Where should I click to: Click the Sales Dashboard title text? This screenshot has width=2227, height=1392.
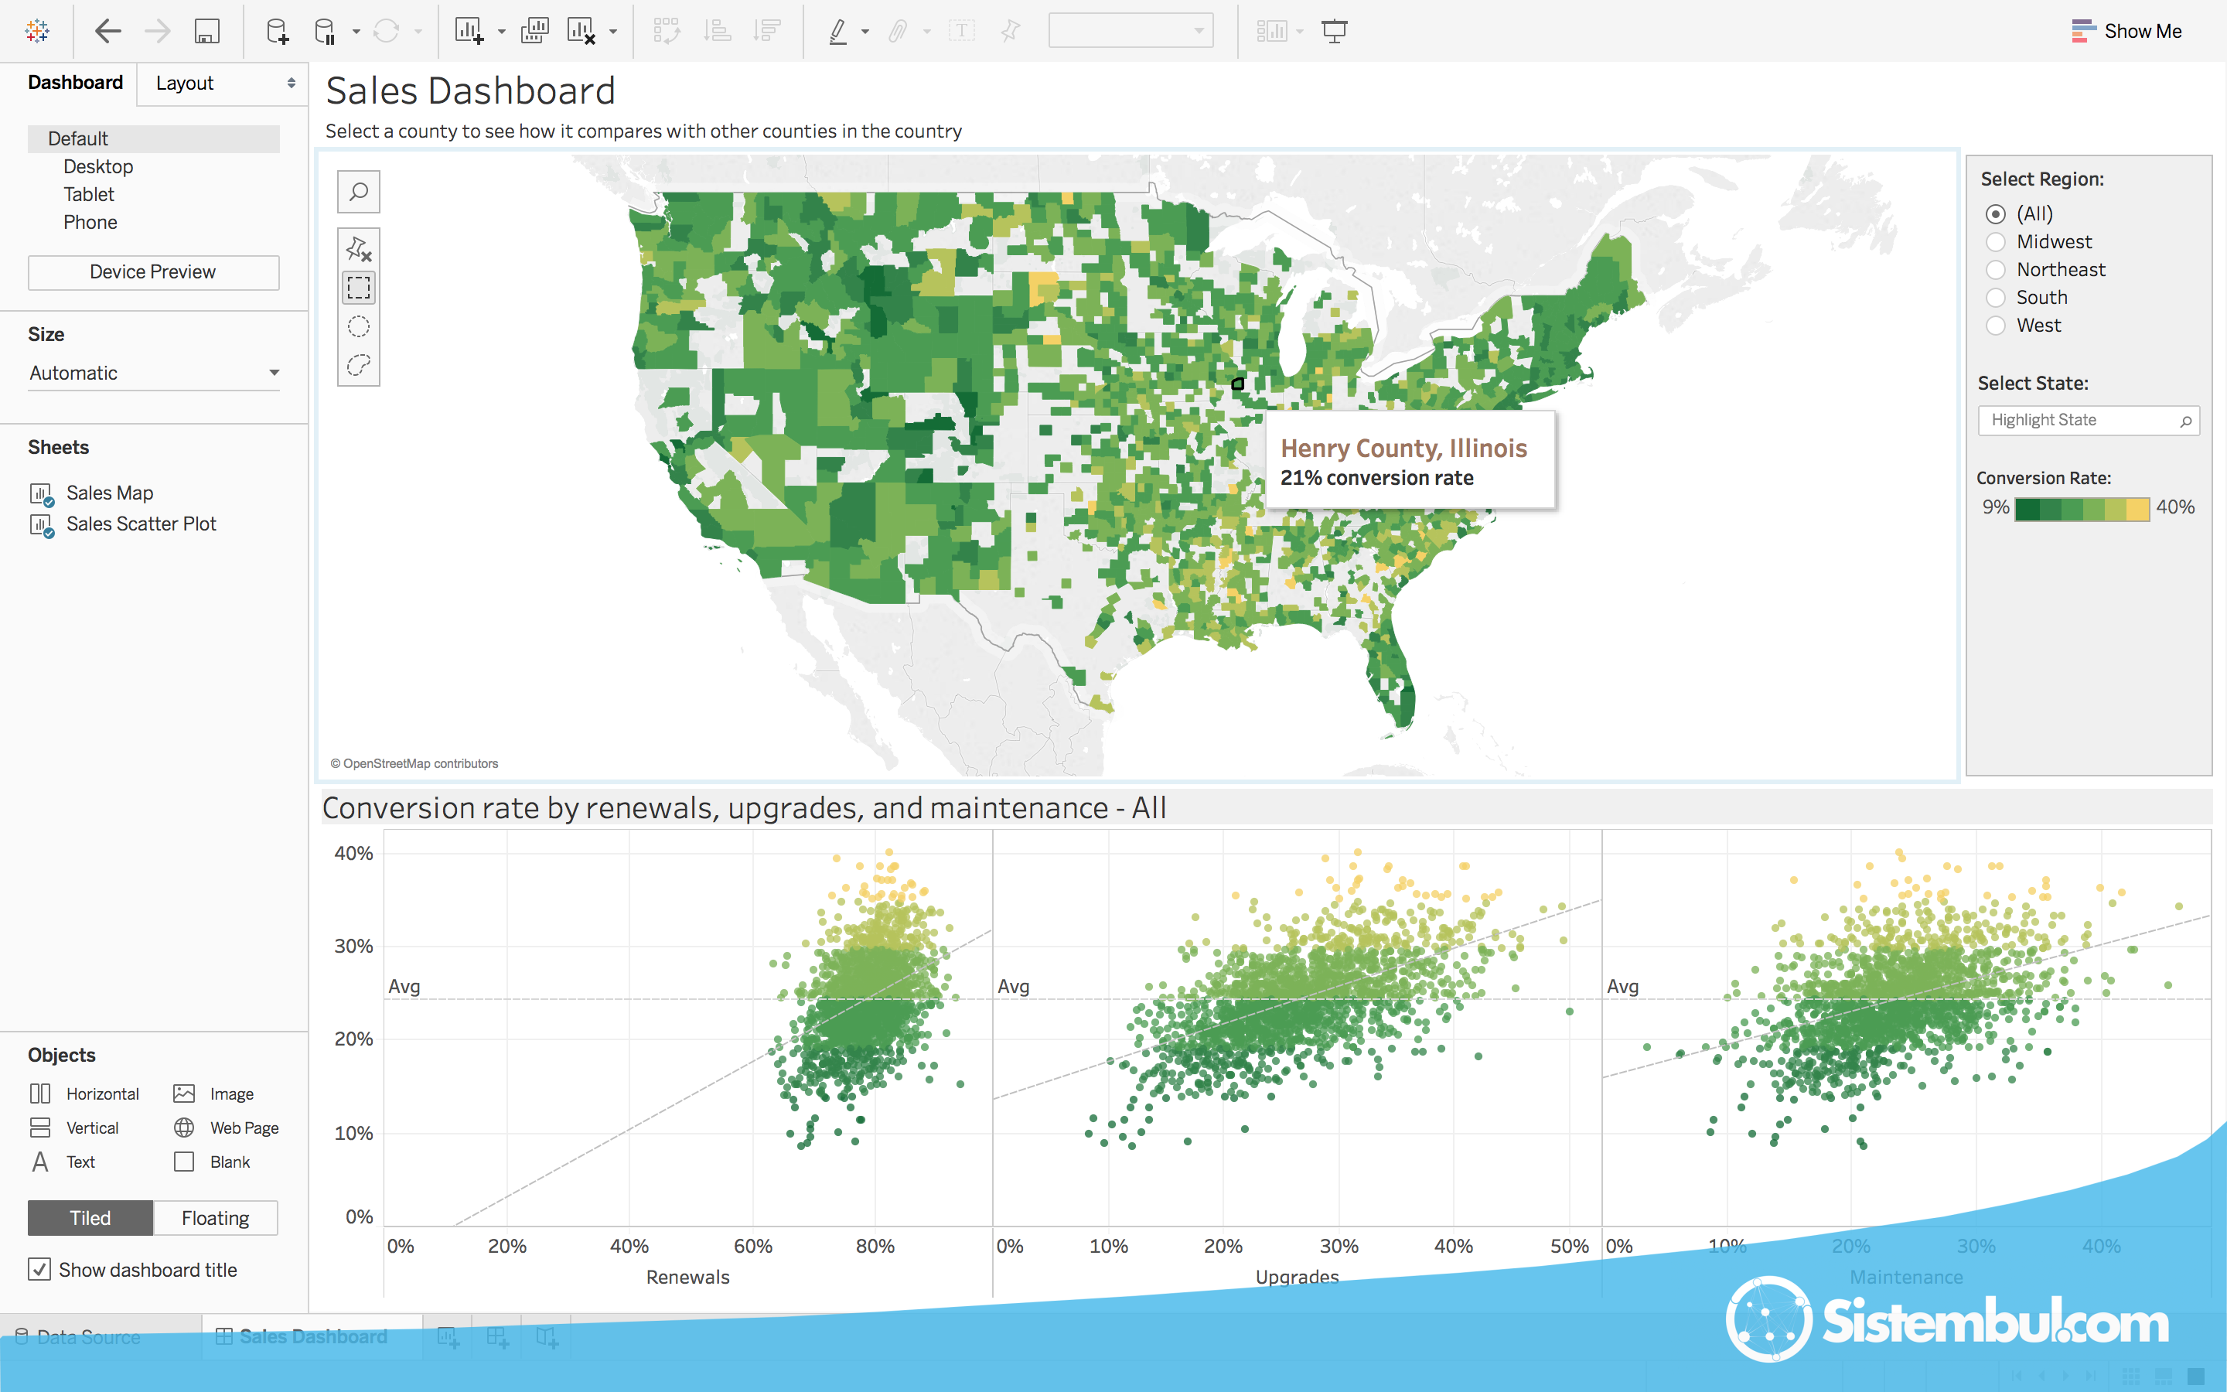click(x=470, y=91)
